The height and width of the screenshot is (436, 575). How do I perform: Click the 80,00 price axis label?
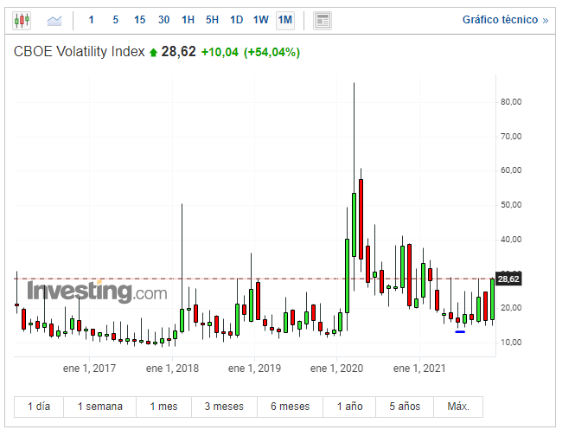pyautogui.click(x=511, y=102)
